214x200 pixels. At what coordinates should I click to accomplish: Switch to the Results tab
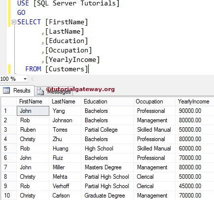point(17,91)
